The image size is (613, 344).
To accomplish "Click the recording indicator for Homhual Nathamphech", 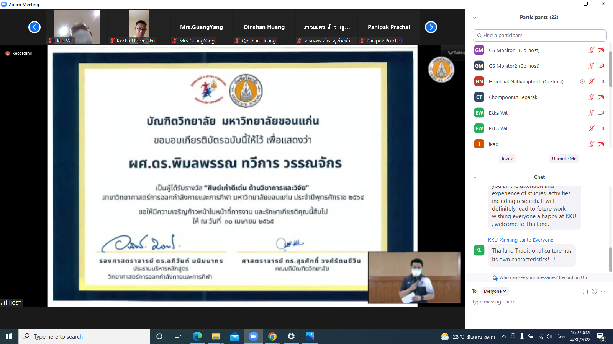I will (x=582, y=81).
